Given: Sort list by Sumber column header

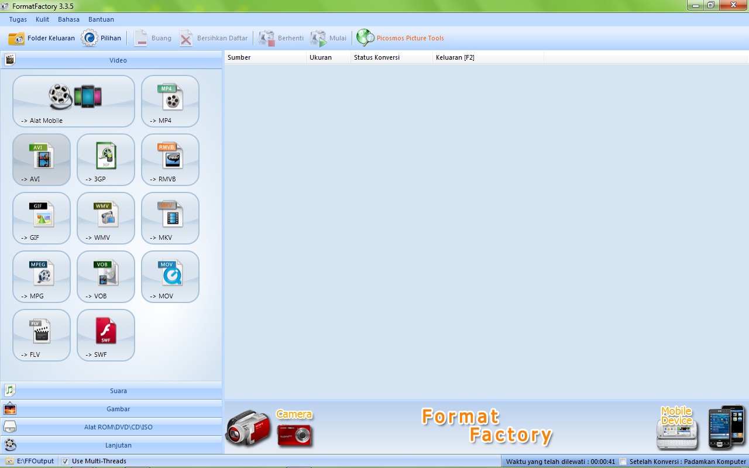Looking at the screenshot, I should [266, 57].
